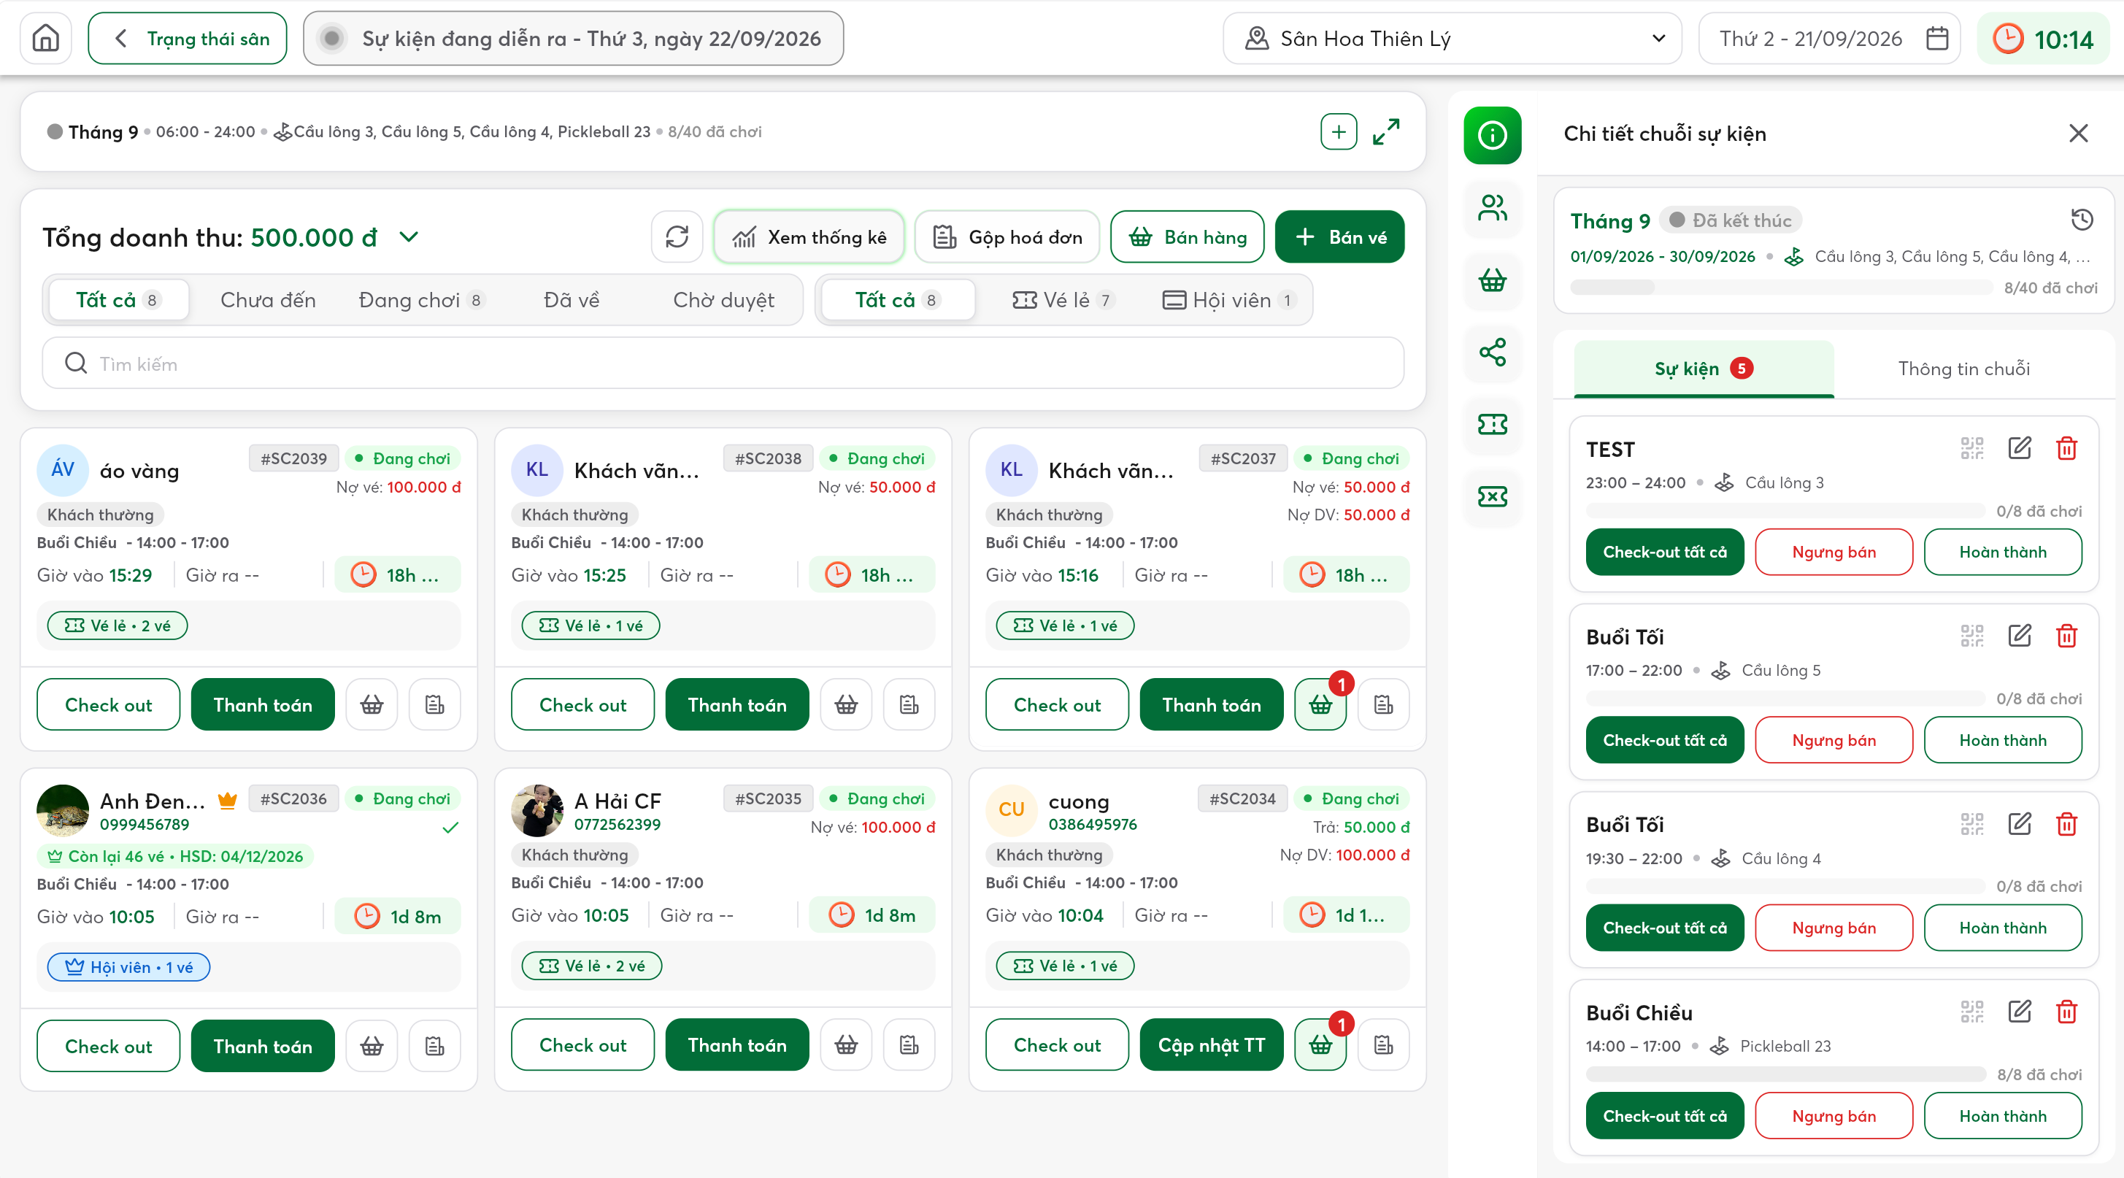Focus the Tìm kiếm search field

723,363
